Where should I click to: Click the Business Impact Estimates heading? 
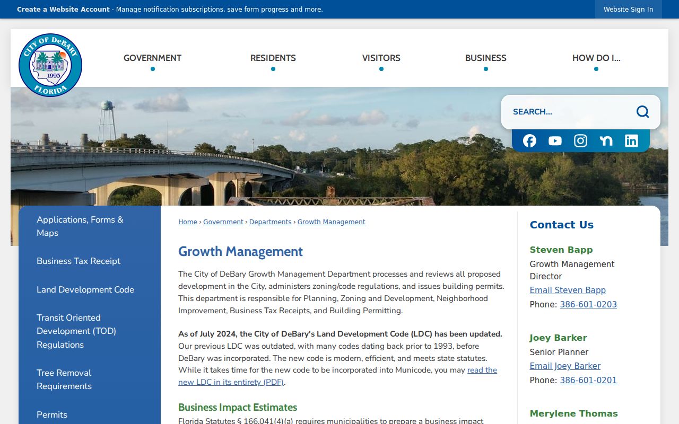click(238, 408)
